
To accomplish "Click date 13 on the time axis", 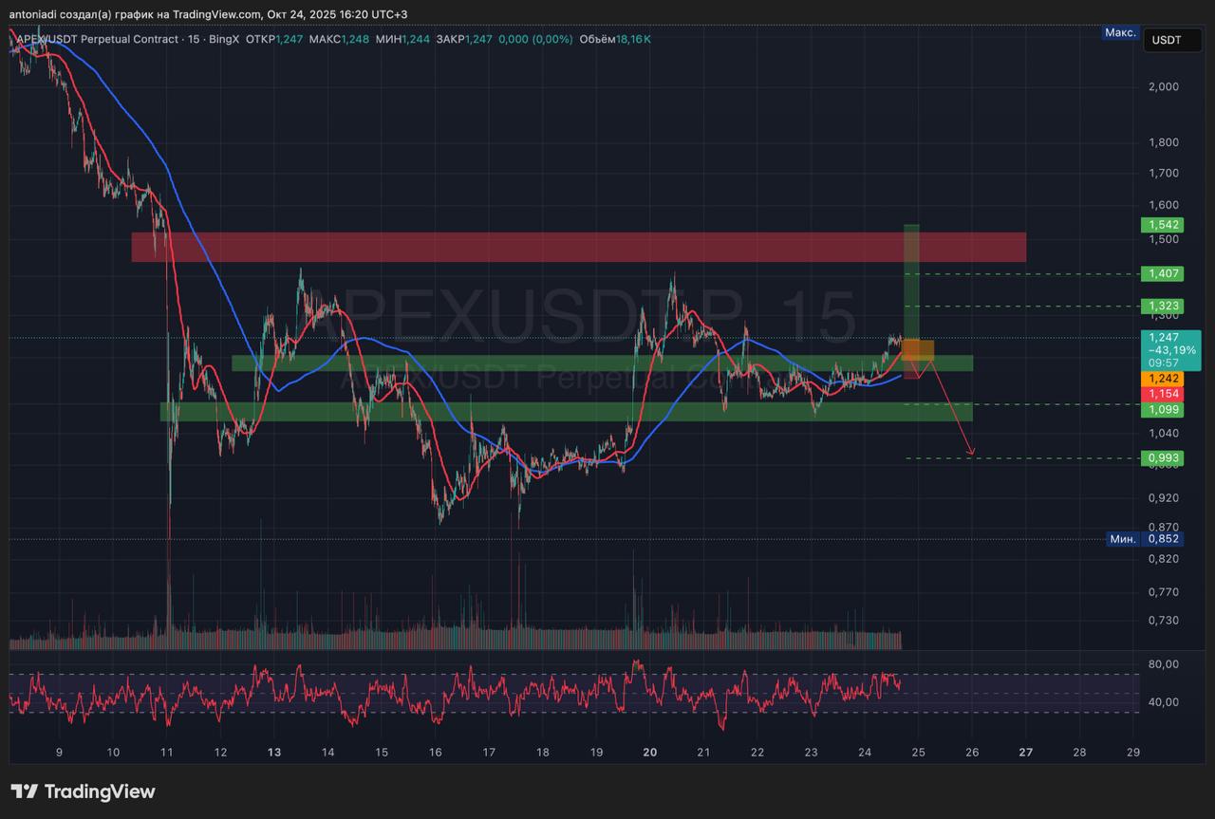I will pyautogui.click(x=274, y=753).
